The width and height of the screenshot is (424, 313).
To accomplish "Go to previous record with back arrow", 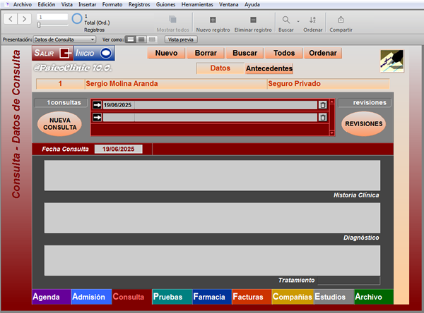I will point(11,19).
